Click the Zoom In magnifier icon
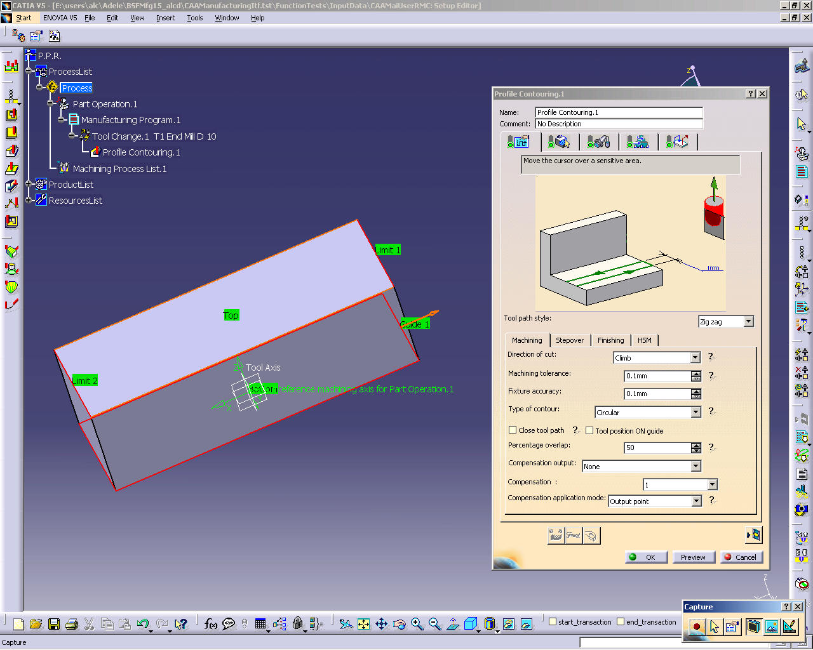This screenshot has height=650, width=813. 417,624
